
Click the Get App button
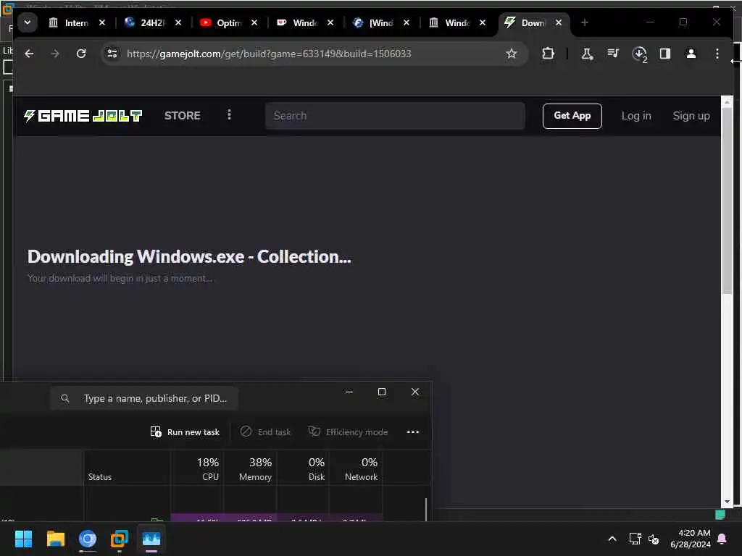572,116
